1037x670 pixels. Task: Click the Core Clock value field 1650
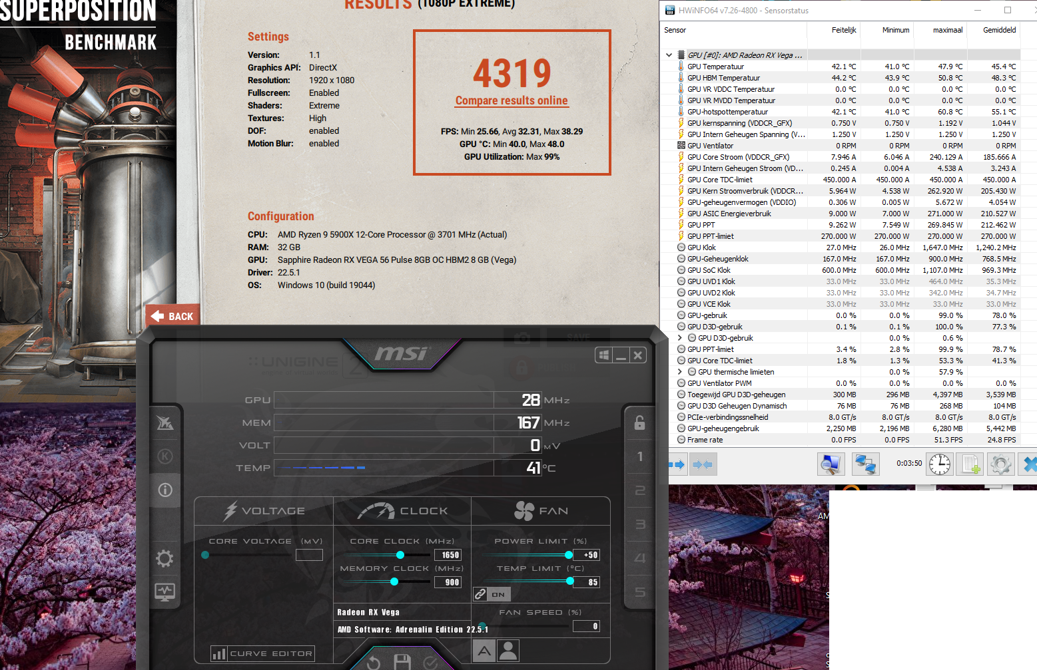tap(448, 555)
